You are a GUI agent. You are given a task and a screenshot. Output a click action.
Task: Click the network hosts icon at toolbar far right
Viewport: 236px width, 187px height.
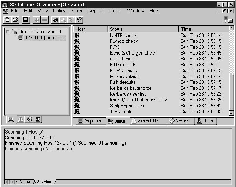(228, 20)
